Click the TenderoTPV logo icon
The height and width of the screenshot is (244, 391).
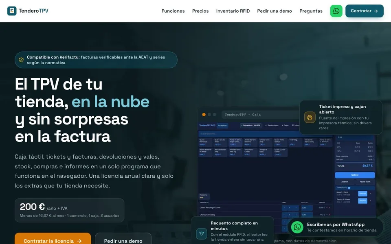pos(12,11)
